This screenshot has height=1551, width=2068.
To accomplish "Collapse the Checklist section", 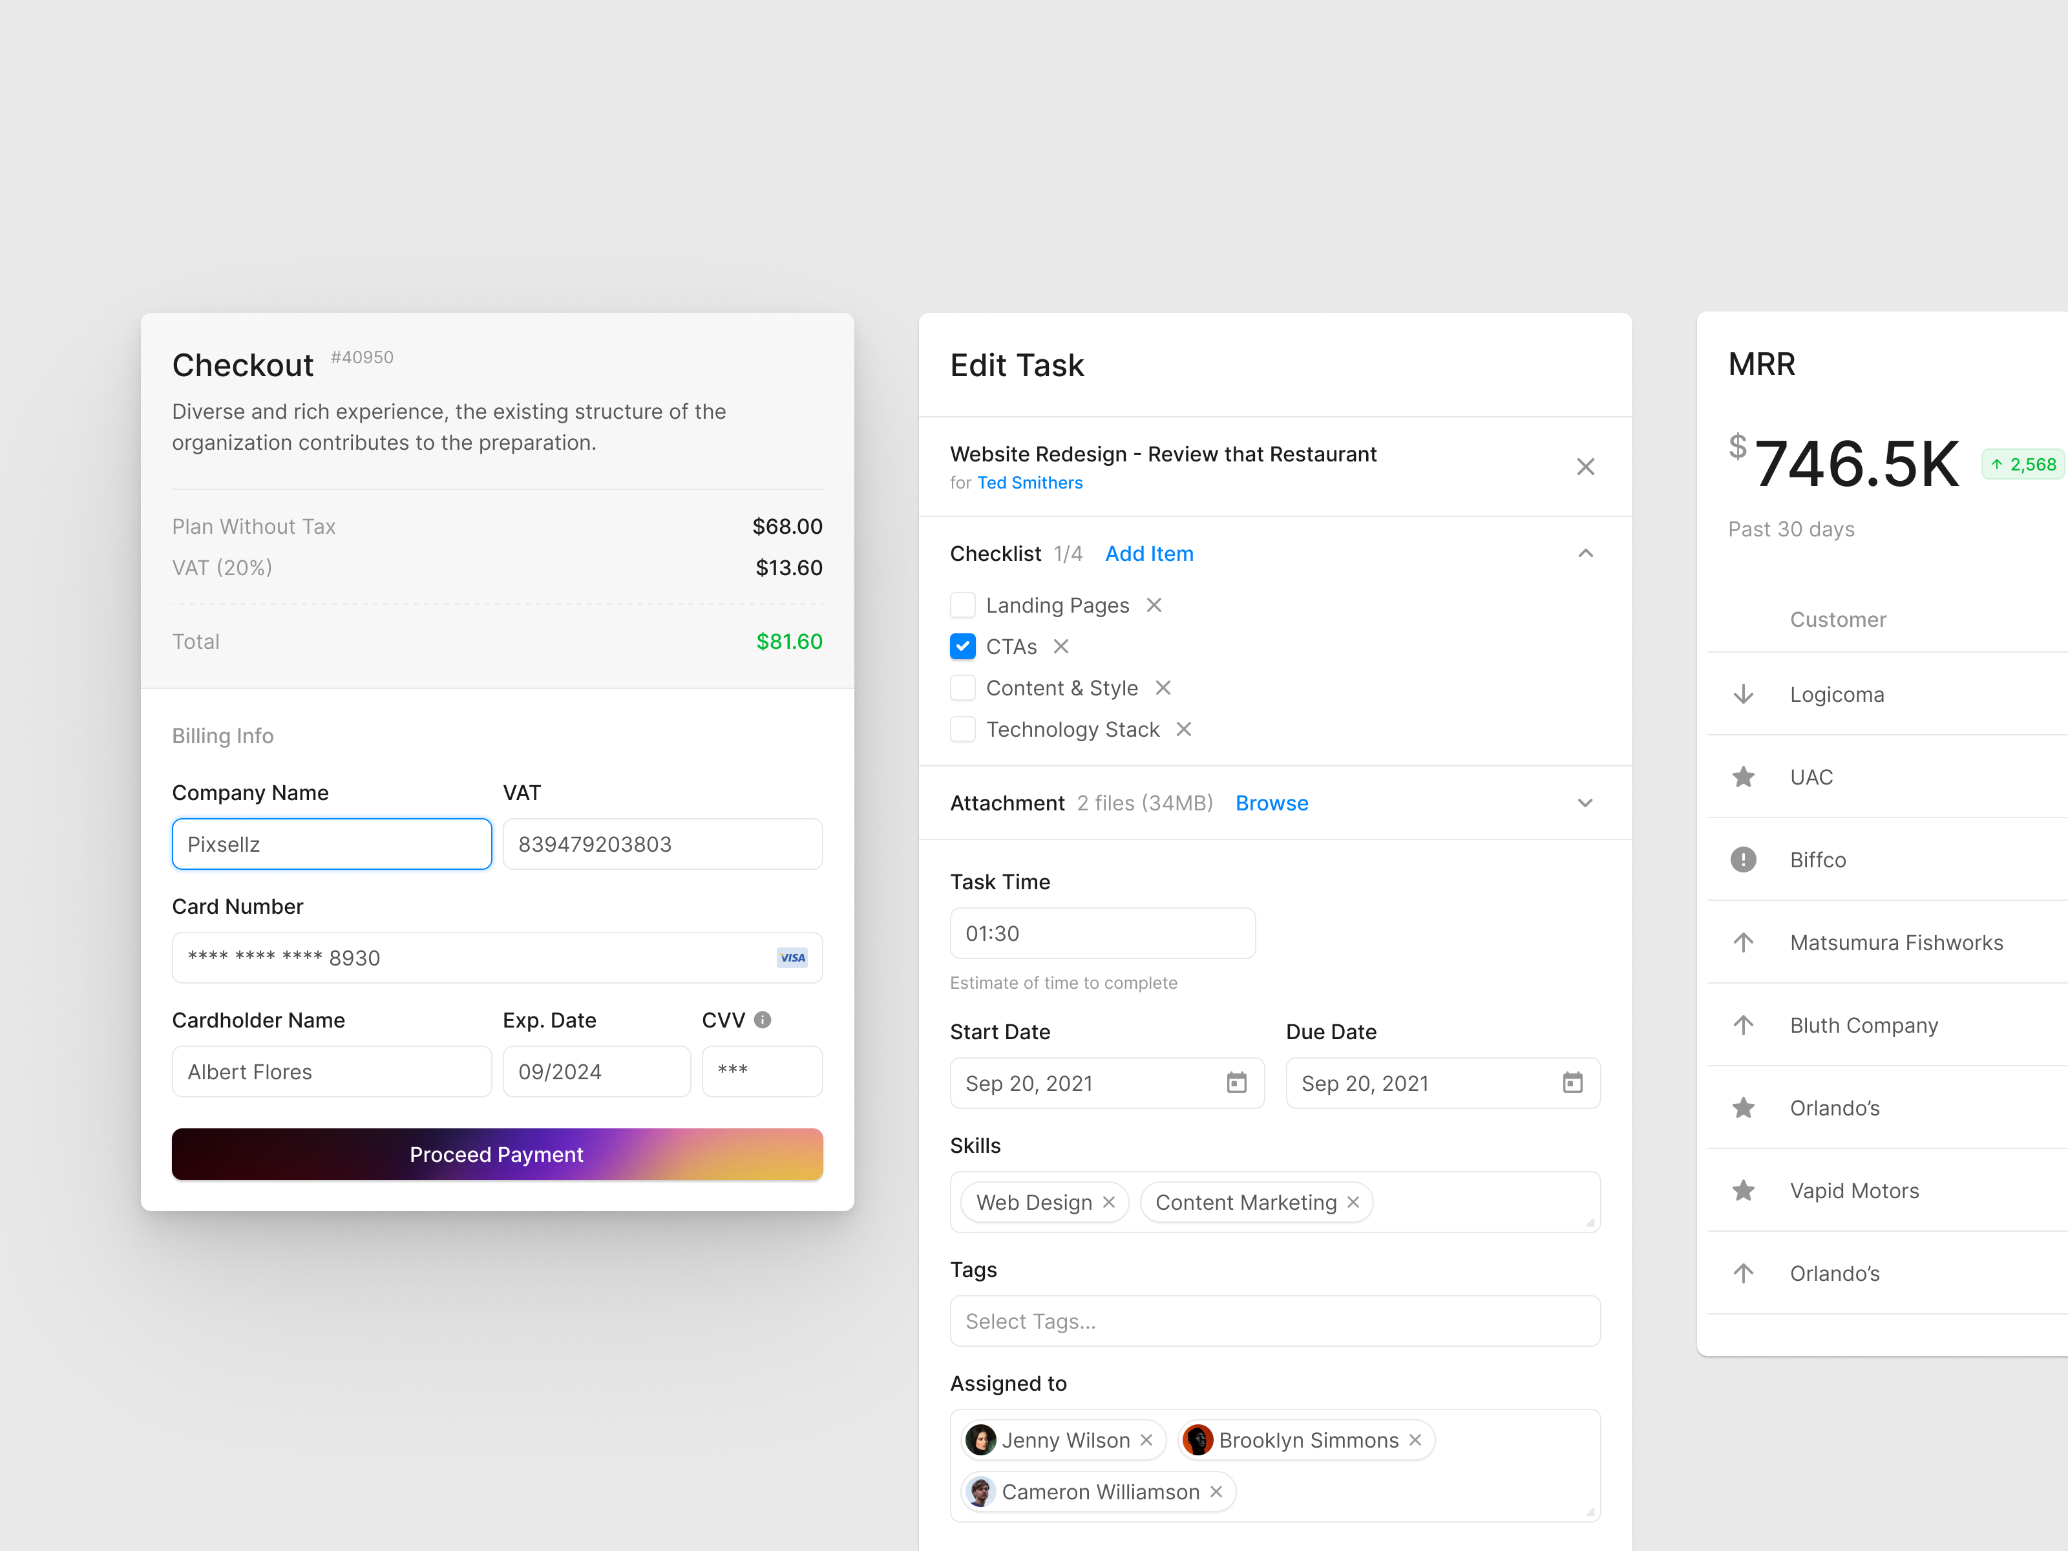I will tap(1586, 553).
